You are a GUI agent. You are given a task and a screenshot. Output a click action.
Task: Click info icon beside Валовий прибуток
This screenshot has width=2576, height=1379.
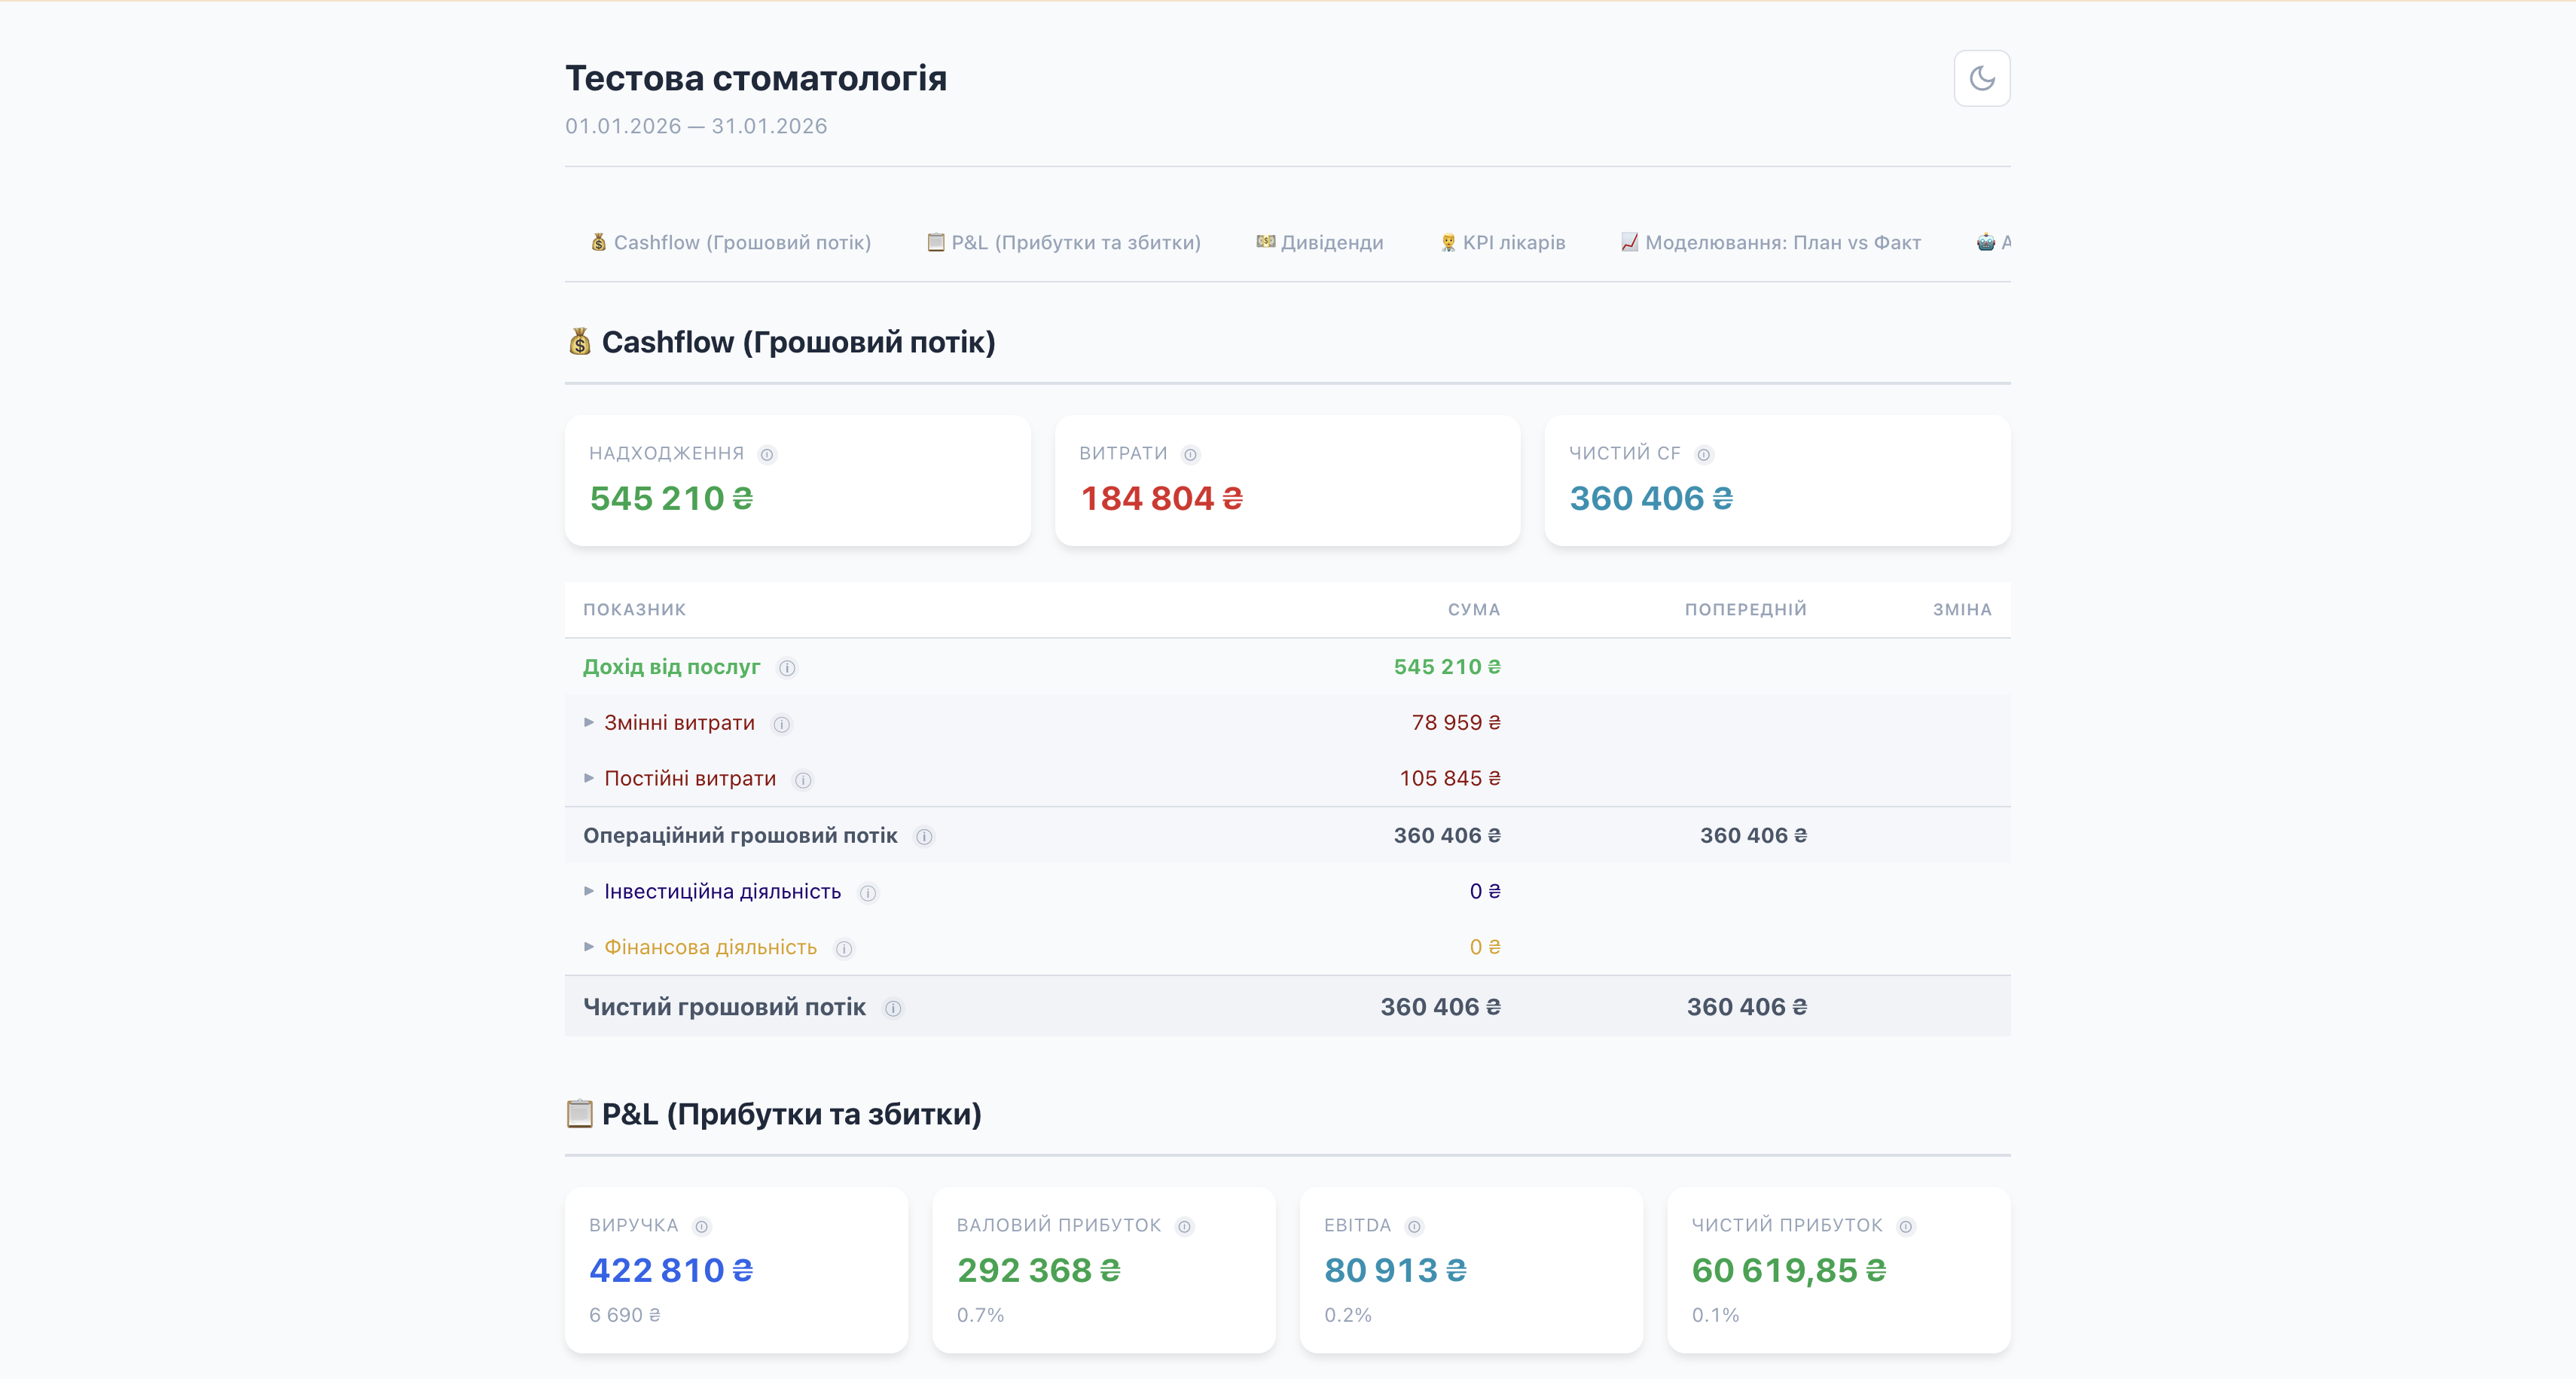point(1184,1227)
